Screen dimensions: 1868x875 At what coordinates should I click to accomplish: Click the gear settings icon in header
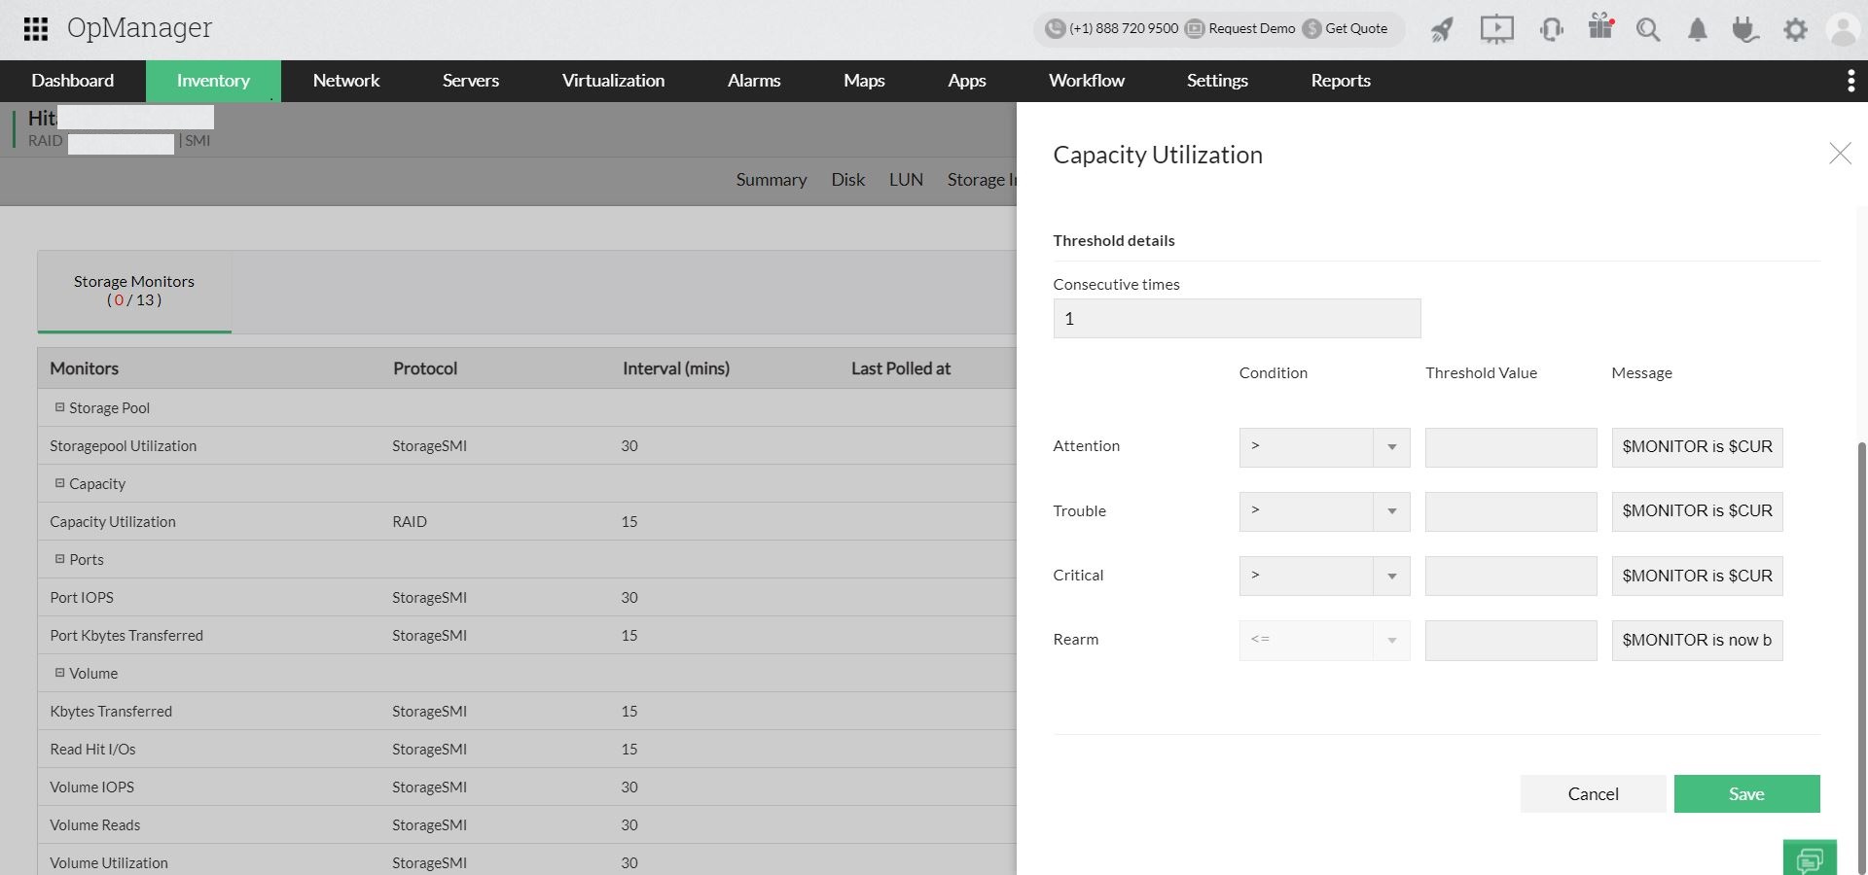click(x=1795, y=30)
